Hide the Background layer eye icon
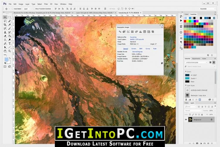220x147 pixels. tap(186, 120)
